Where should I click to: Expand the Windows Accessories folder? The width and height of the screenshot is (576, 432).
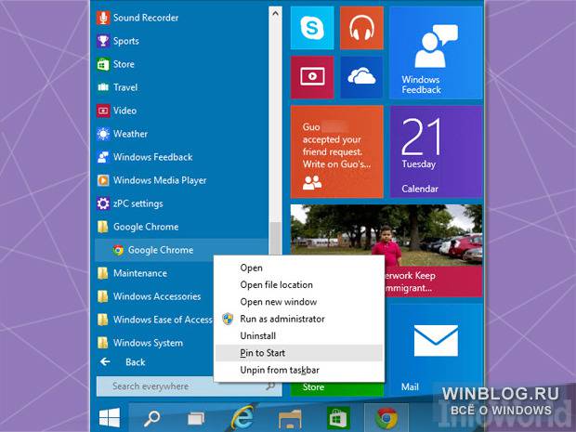149,296
